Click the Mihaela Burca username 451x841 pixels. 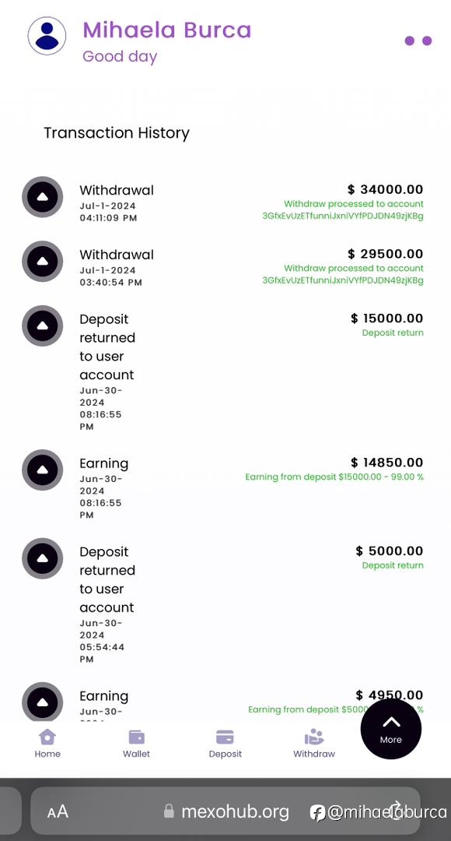[166, 30]
